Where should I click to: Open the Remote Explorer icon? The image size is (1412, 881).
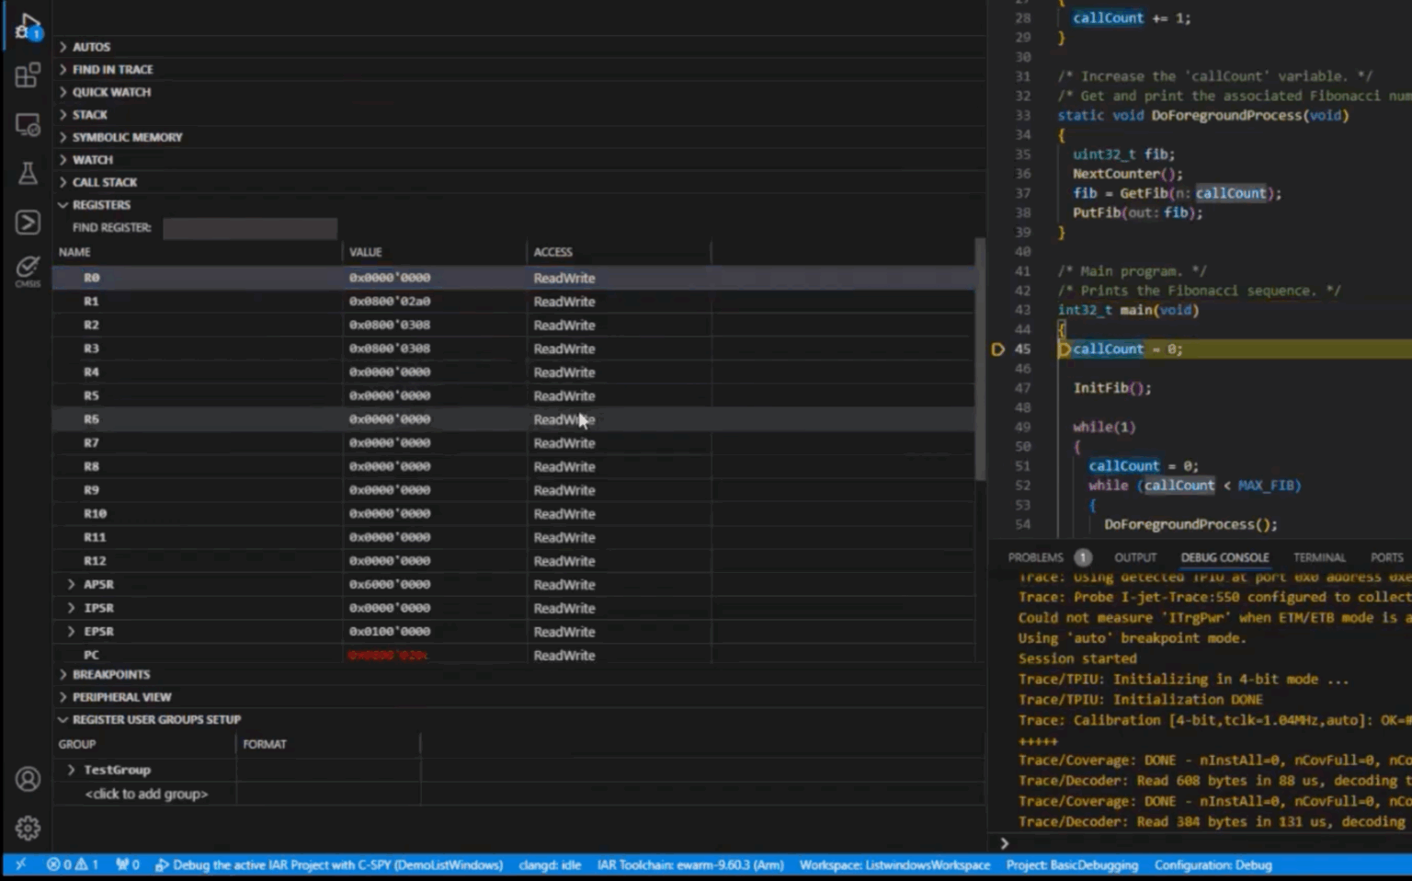(x=28, y=124)
